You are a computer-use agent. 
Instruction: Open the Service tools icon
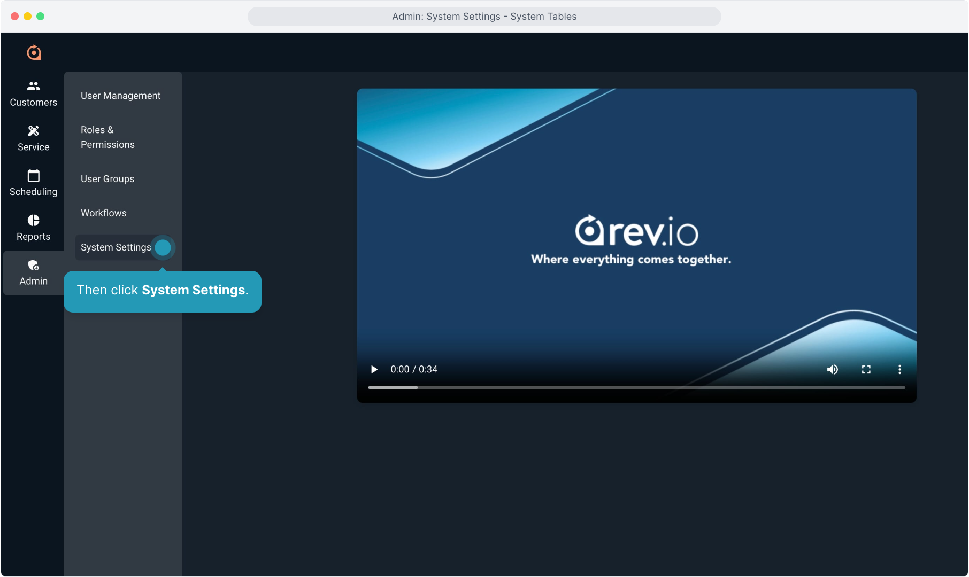click(x=34, y=131)
